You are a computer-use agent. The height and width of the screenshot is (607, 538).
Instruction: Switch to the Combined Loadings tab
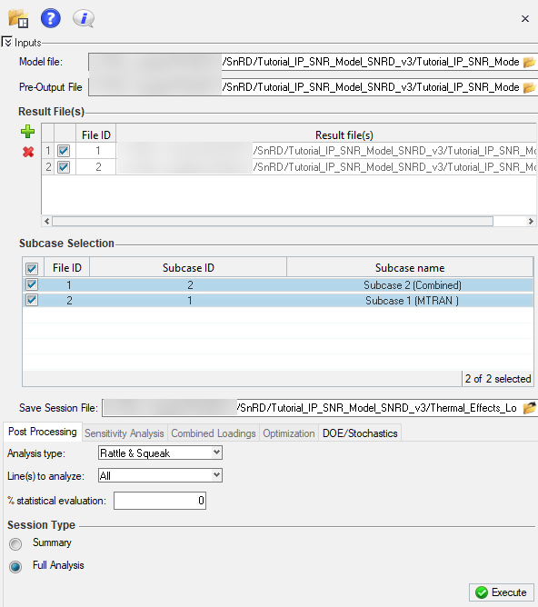(x=214, y=433)
